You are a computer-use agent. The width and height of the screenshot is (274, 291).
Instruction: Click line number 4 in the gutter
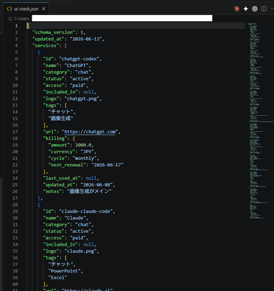point(16,46)
